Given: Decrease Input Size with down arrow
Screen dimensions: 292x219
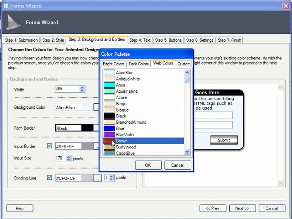Looking at the screenshot, I should [68, 160].
